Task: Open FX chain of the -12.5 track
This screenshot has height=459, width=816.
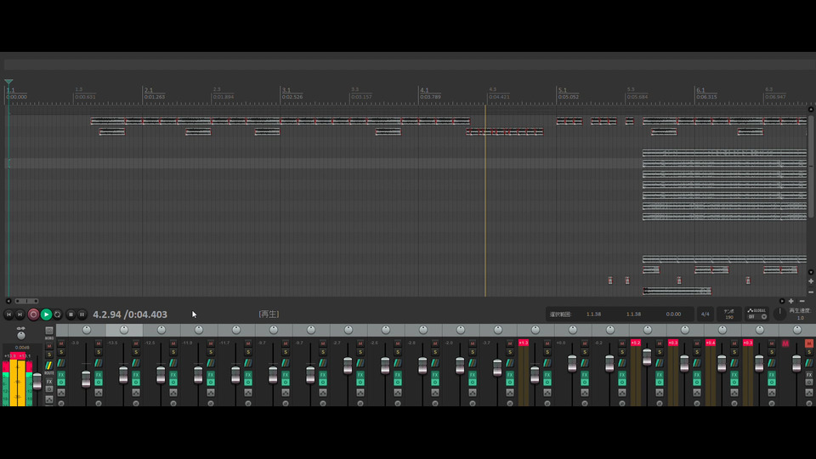Action: [x=173, y=375]
